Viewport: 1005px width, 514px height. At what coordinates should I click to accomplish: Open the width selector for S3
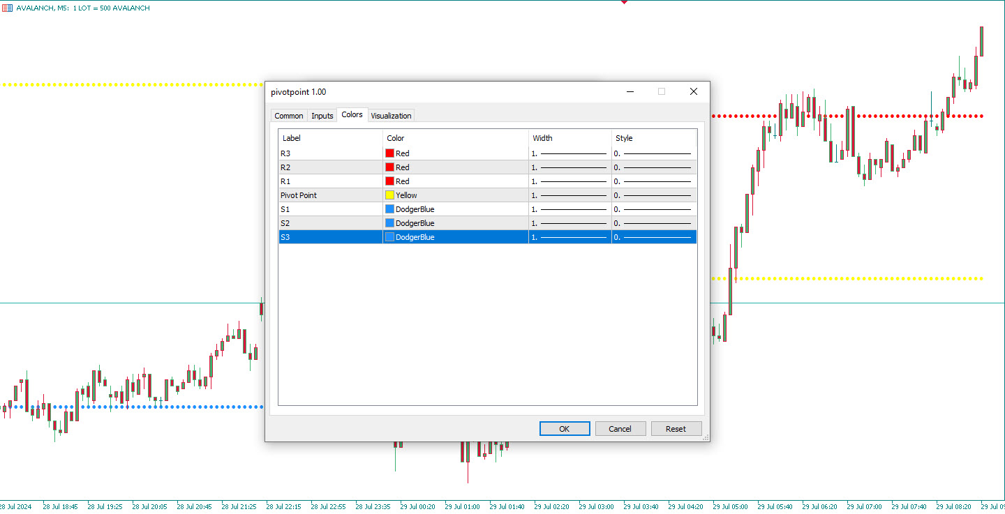[x=569, y=237]
